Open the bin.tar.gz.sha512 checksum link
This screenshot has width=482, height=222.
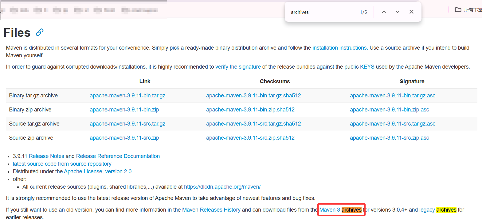[253, 96]
